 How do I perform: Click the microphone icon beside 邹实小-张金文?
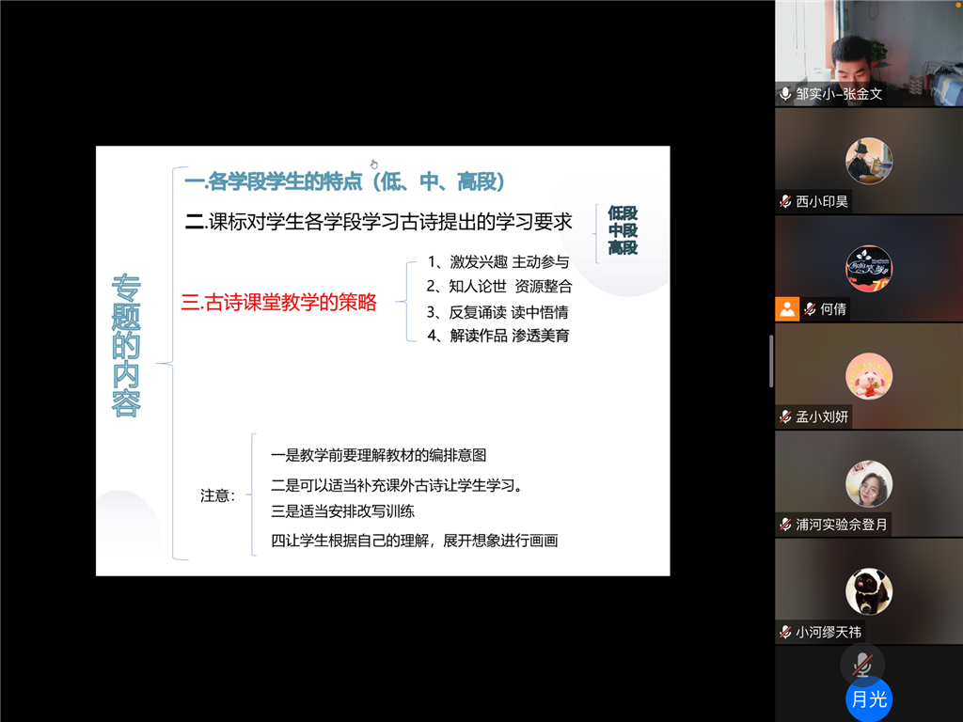[785, 94]
